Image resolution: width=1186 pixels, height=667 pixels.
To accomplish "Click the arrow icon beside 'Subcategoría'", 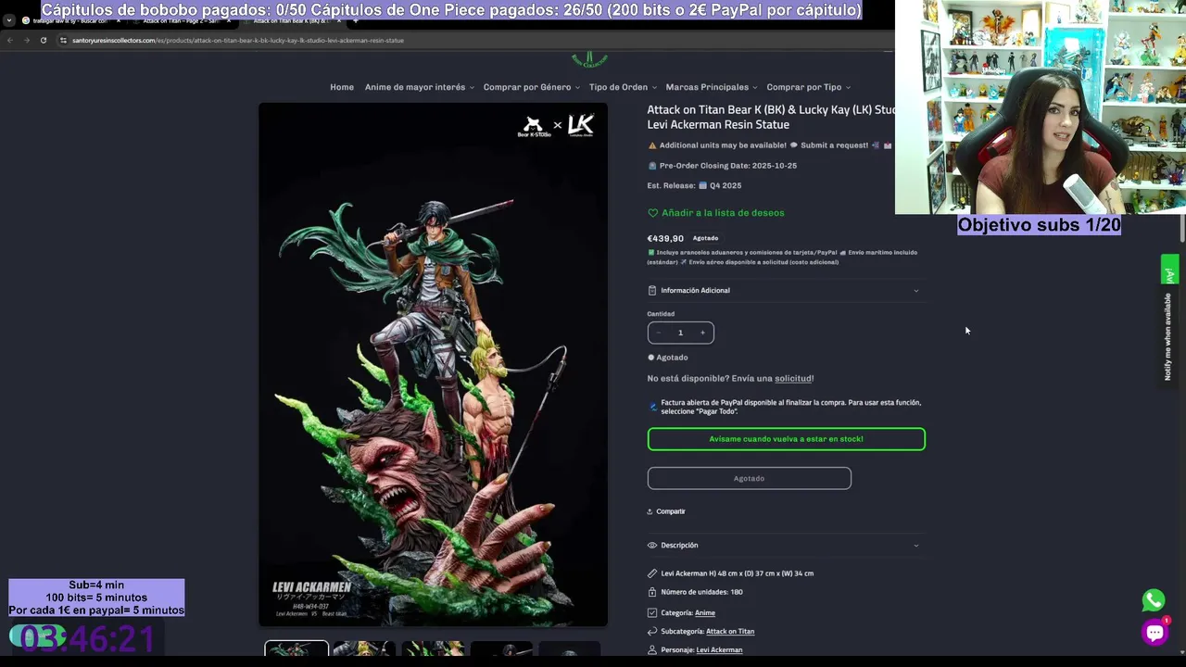I will pyautogui.click(x=652, y=632).
